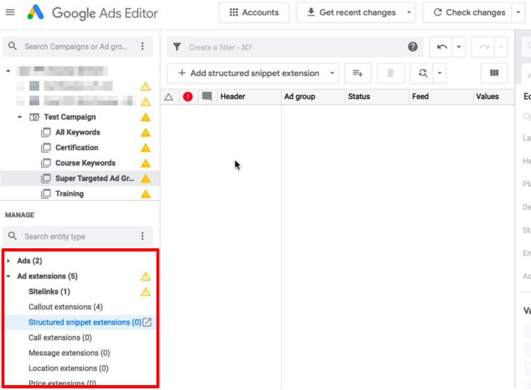Open Call extensions (0) list
The height and width of the screenshot is (390, 531).
tap(60, 338)
